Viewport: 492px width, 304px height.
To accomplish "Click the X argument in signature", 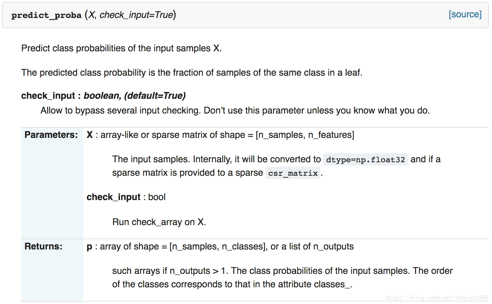I will click(92, 15).
